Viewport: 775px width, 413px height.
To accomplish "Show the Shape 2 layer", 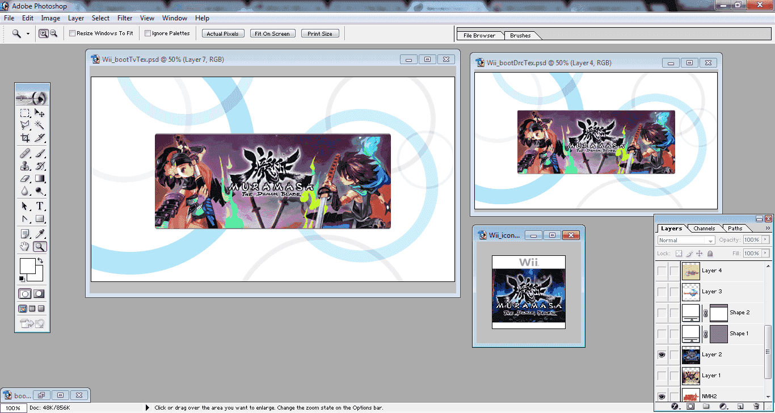I will coord(662,313).
